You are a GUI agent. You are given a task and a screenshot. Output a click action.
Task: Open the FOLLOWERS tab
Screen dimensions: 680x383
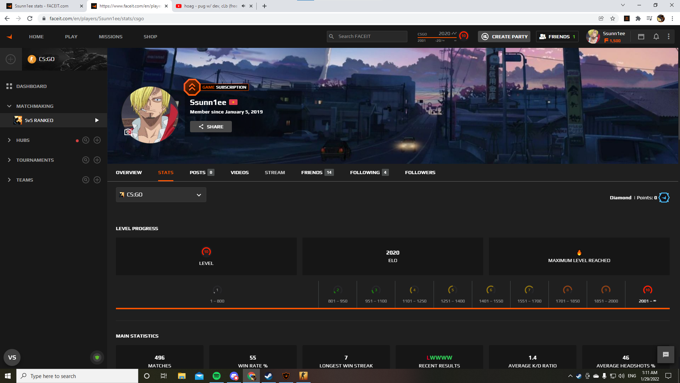pyautogui.click(x=420, y=173)
